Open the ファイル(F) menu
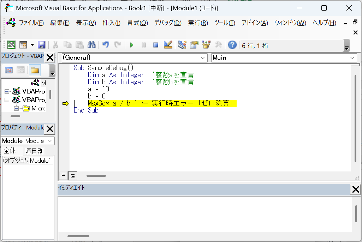 tap(31, 23)
